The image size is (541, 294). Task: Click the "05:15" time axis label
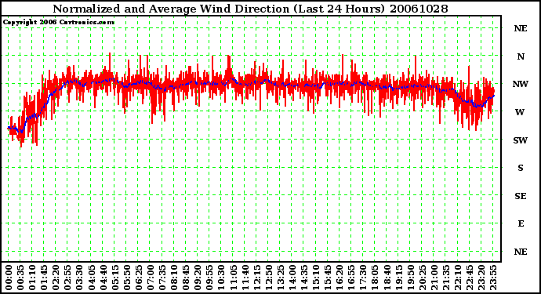pos(115,278)
